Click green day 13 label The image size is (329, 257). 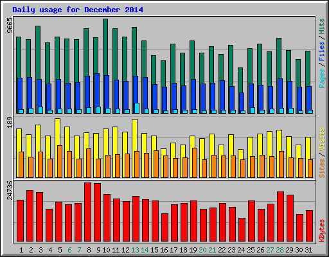135,250
